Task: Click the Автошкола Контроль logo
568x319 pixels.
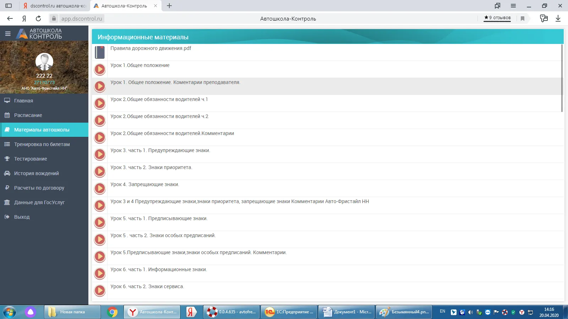Action: [x=40, y=34]
